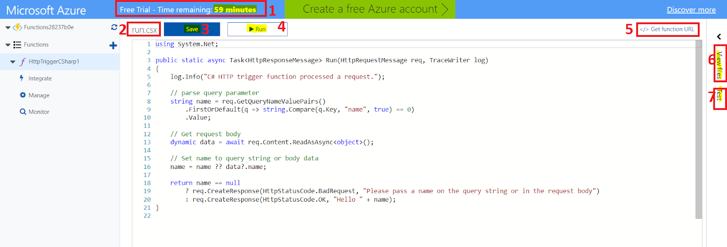
Task: Click the '// parse query parameter' comment
Action: 214,93
